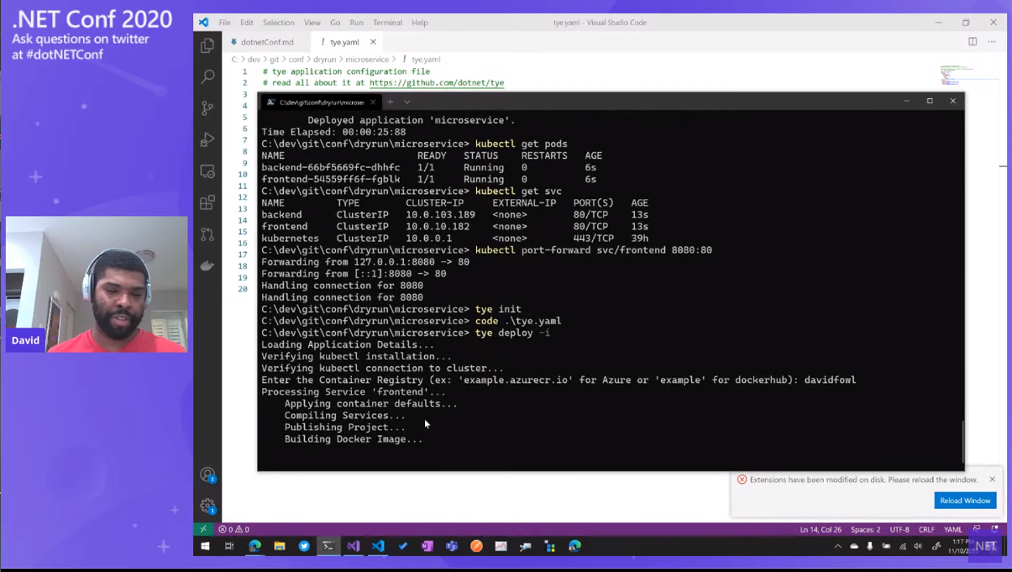Open the Source Control view
Viewport: 1012px width, 572px height.
click(207, 108)
